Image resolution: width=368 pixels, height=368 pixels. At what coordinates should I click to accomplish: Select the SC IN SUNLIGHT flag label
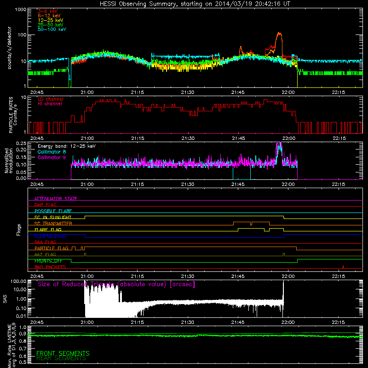53,217
